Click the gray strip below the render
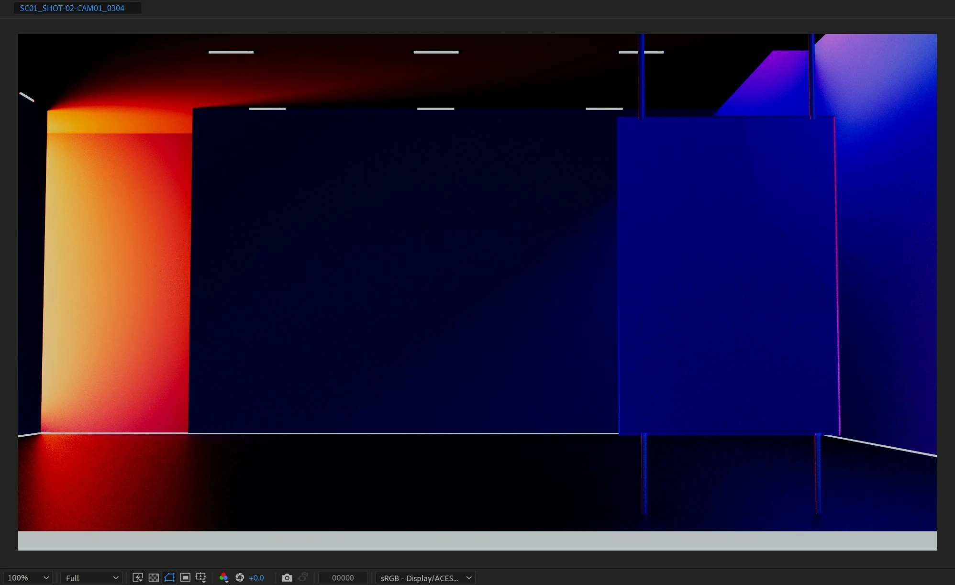Viewport: 955px width, 585px height. pyautogui.click(x=477, y=541)
